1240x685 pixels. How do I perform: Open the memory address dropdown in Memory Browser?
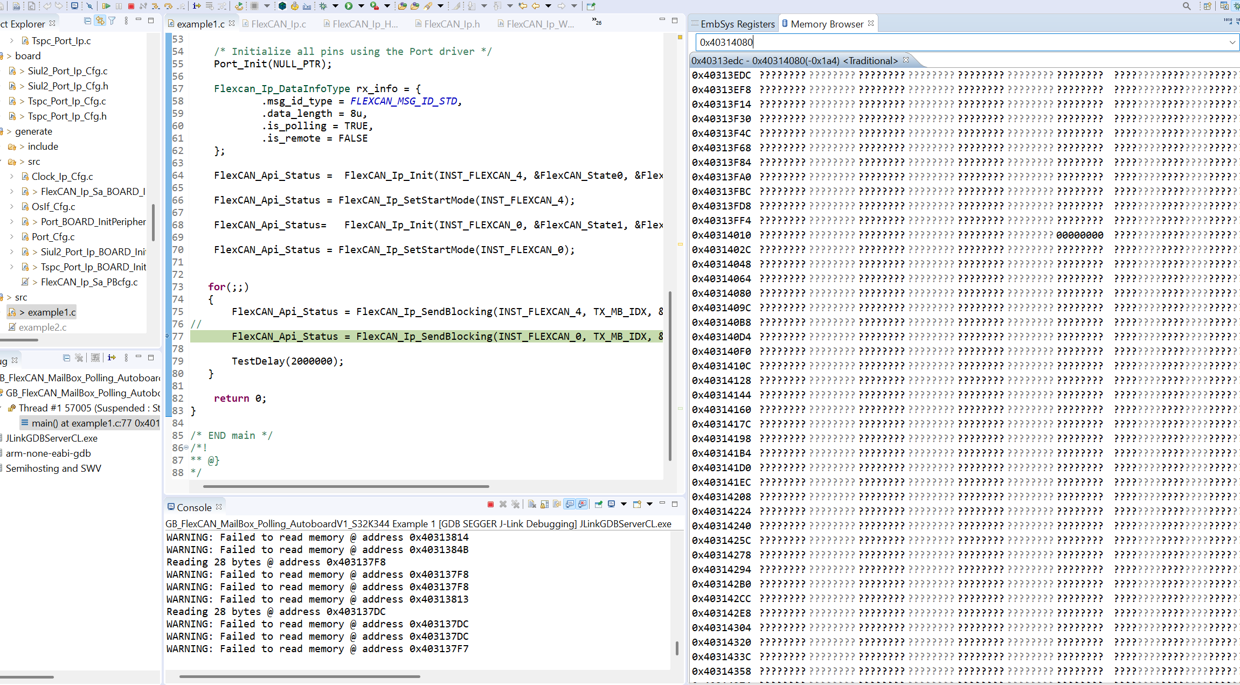[1232, 42]
